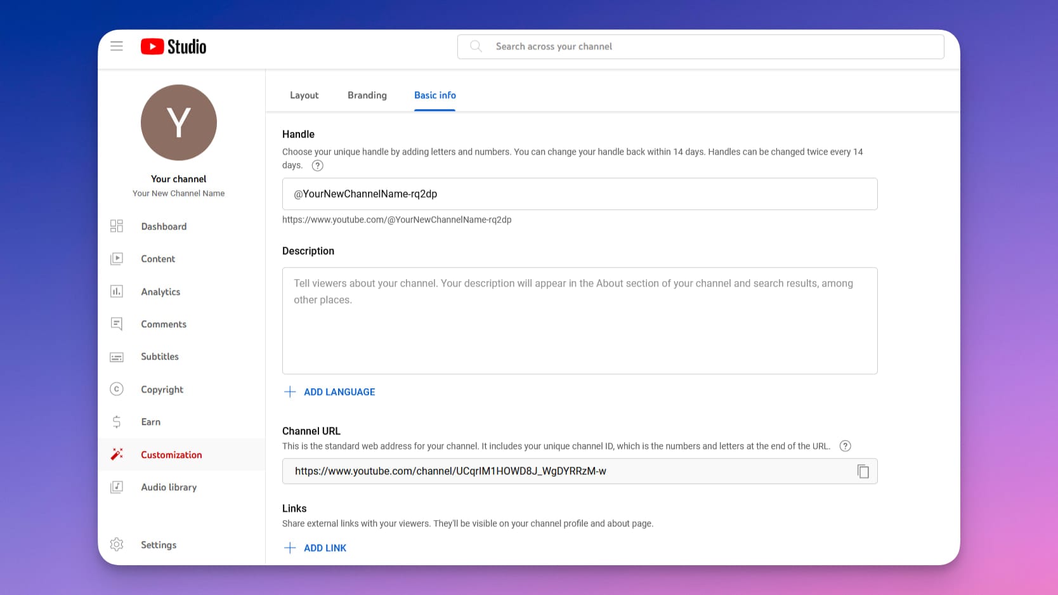Switch to the Branding tab

coord(367,95)
